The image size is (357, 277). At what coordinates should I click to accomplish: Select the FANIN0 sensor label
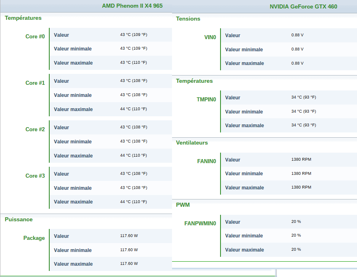(206, 161)
